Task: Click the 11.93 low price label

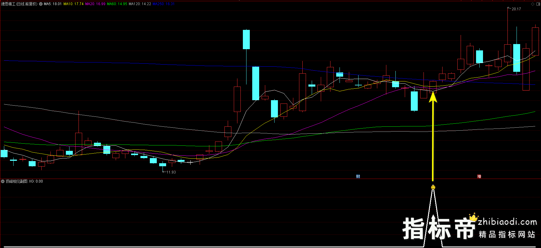Action: click(x=171, y=172)
